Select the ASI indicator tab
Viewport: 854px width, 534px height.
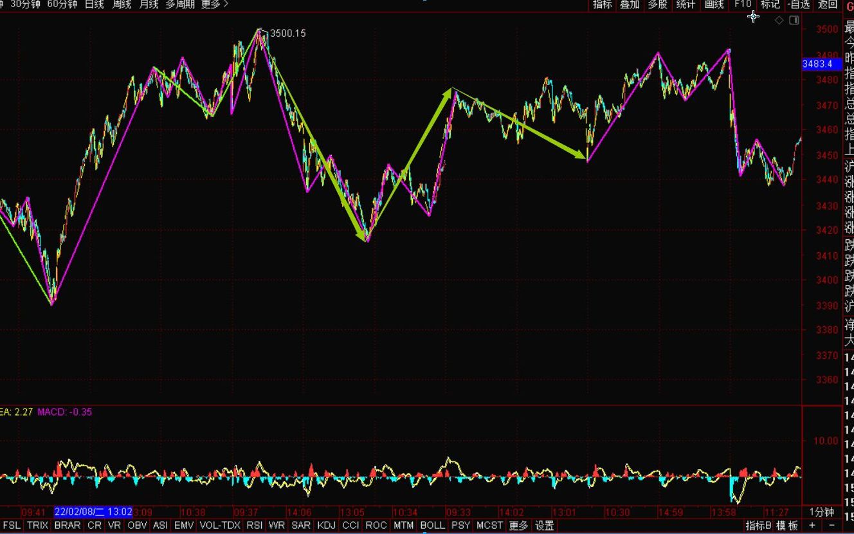pos(160,526)
